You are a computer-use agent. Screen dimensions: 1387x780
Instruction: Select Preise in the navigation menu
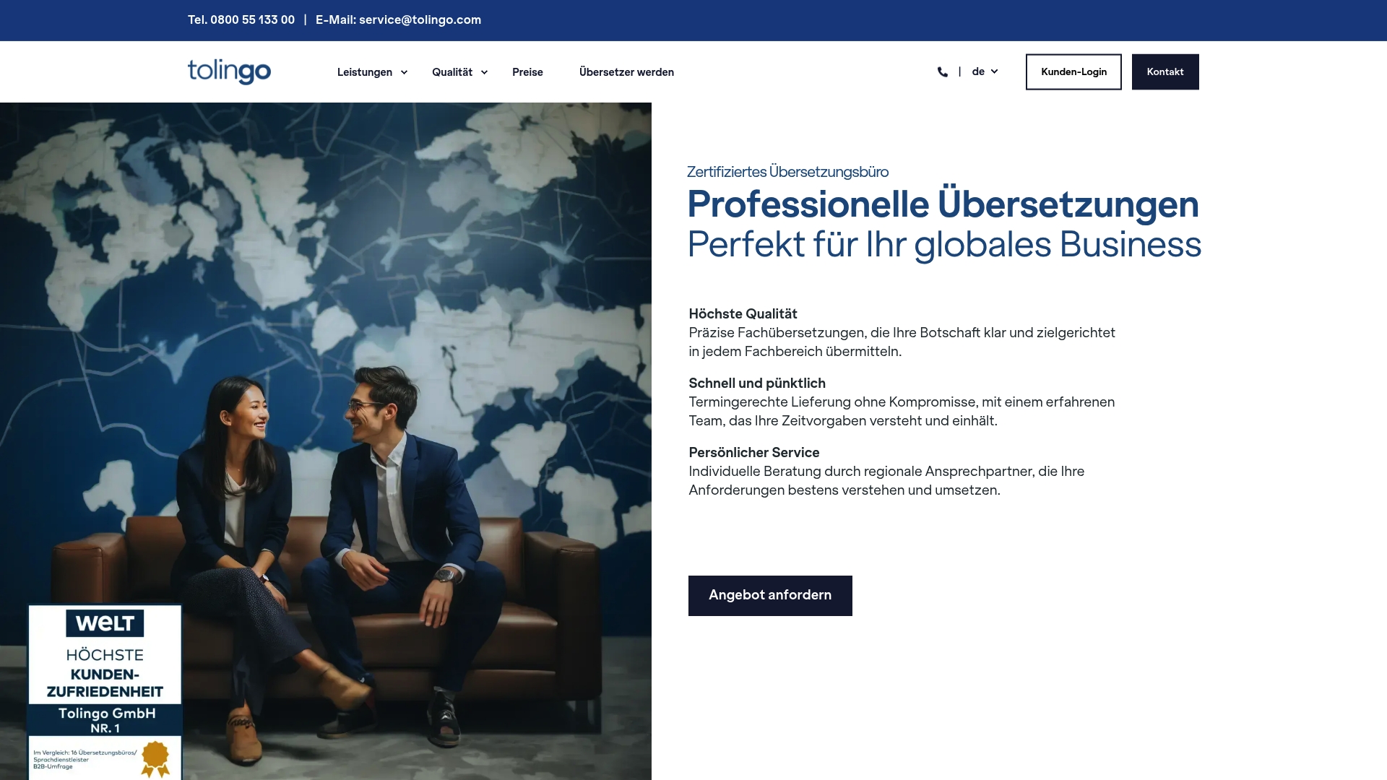(x=527, y=71)
